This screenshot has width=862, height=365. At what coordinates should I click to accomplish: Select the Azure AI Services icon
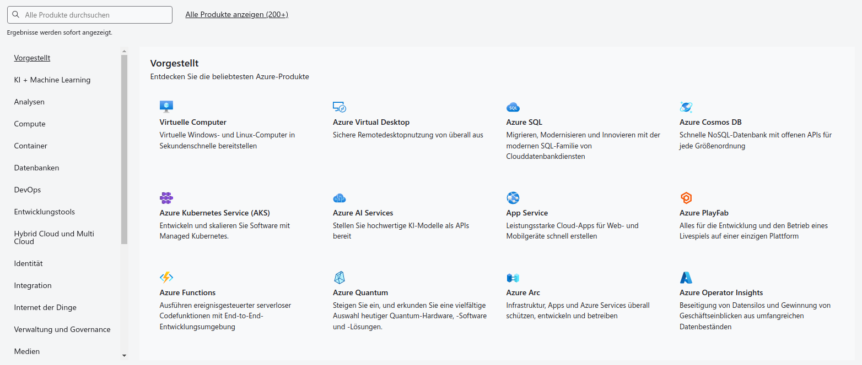pyautogui.click(x=340, y=197)
